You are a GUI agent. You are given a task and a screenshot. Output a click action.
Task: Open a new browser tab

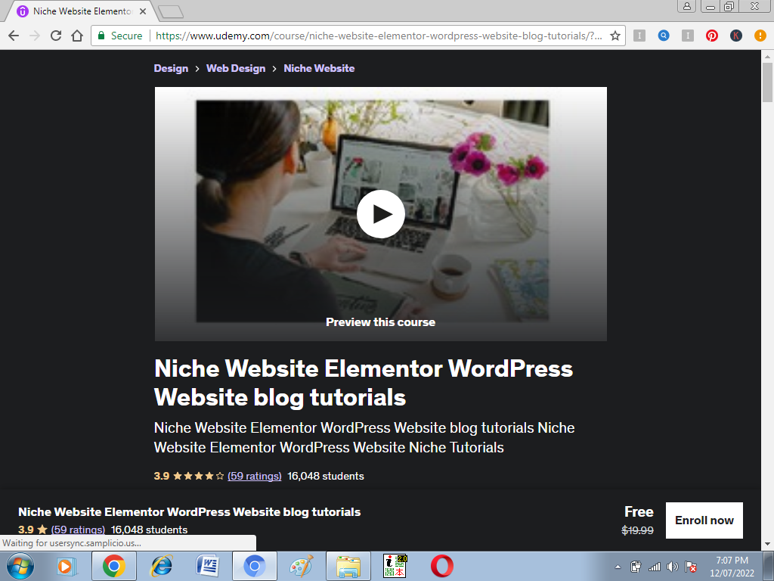171,12
